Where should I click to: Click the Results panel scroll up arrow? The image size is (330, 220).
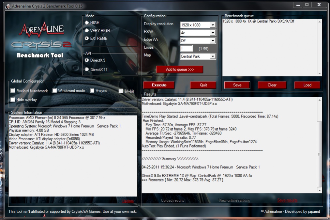click(320, 100)
